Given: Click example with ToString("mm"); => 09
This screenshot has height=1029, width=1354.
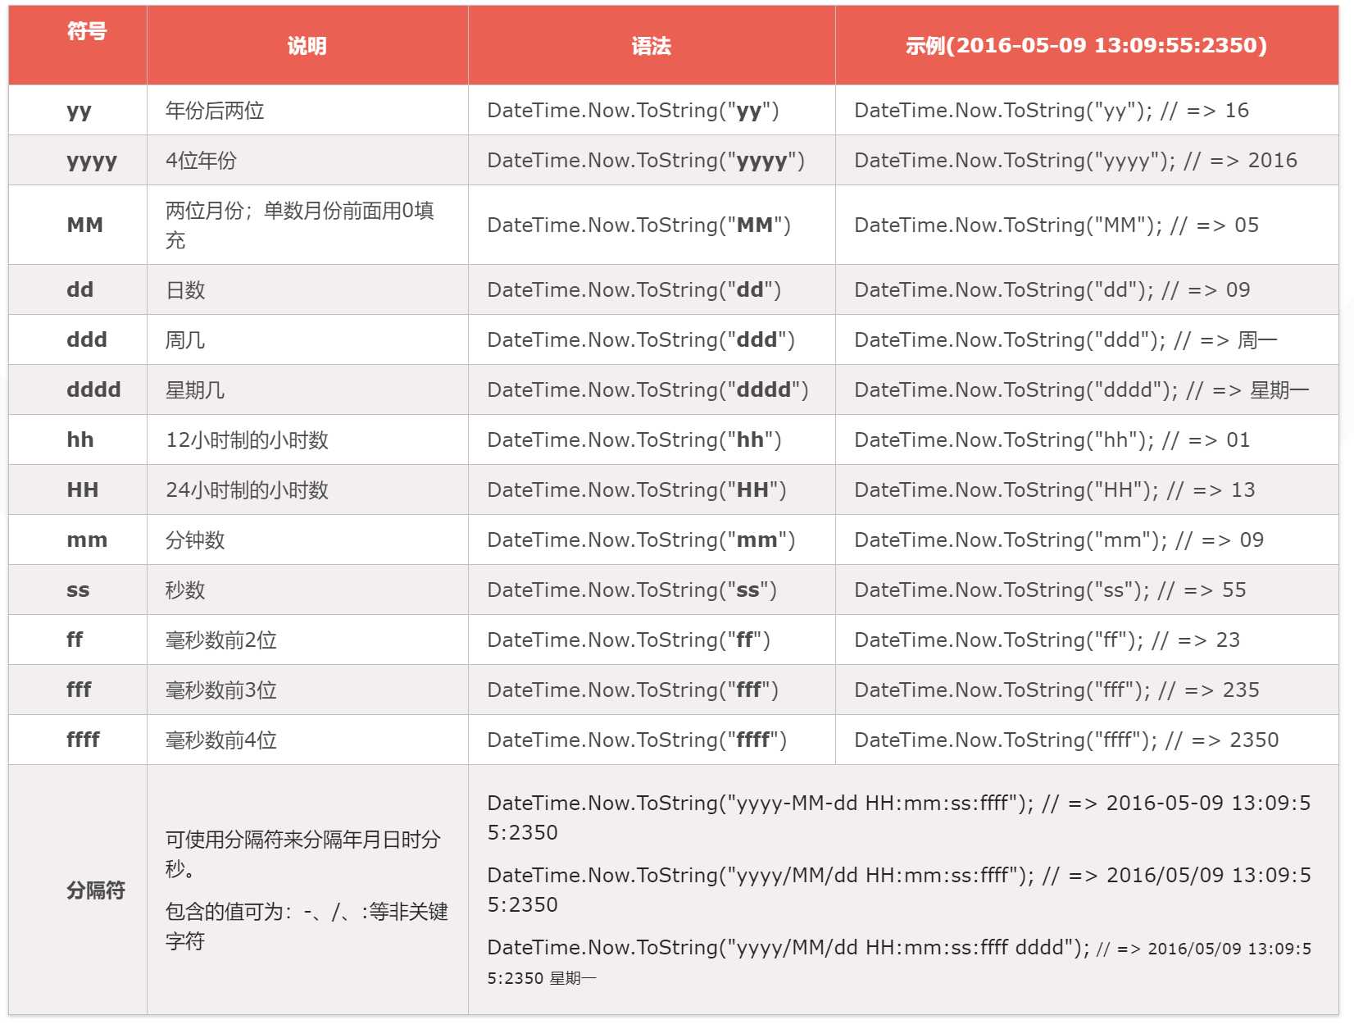Looking at the screenshot, I should click(x=1059, y=540).
